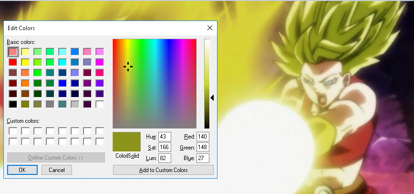The image size is (414, 194).
Task: Pick the olive swatch next to black
Action: pos(25,104)
